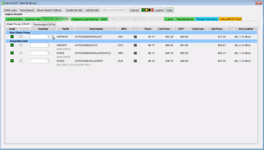The width and height of the screenshot is (264, 150).
Task: Click the OPP column header
Action: tap(181, 29)
